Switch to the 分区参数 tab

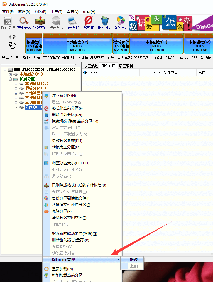click(91, 66)
